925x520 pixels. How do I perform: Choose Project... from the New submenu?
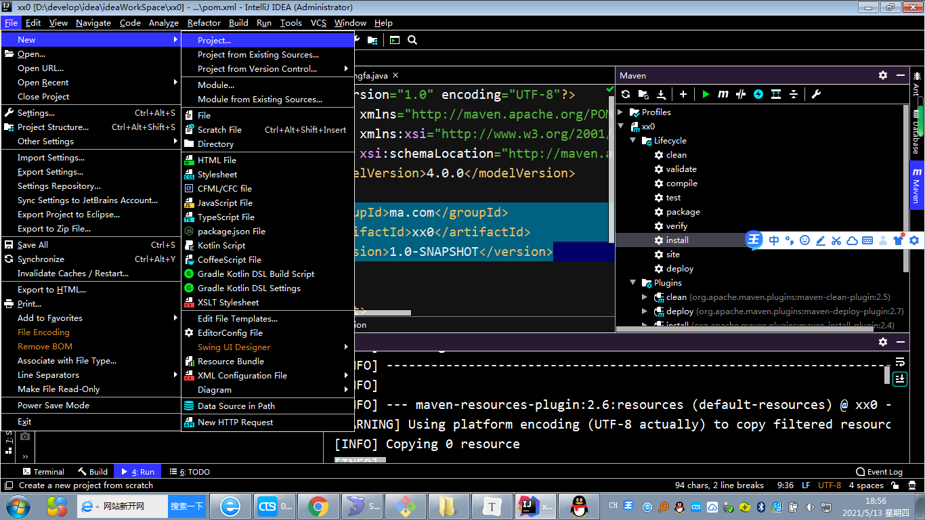(x=267, y=40)
